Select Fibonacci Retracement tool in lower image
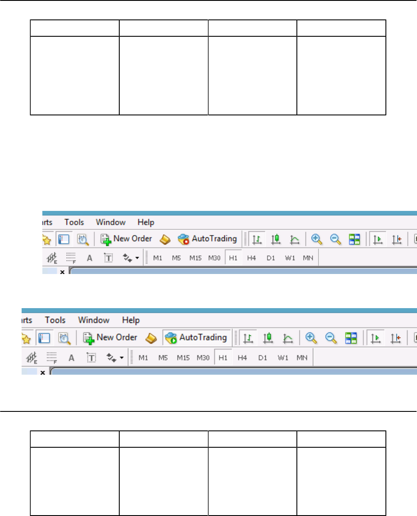 pyautogui.click(x=52, y=358)
